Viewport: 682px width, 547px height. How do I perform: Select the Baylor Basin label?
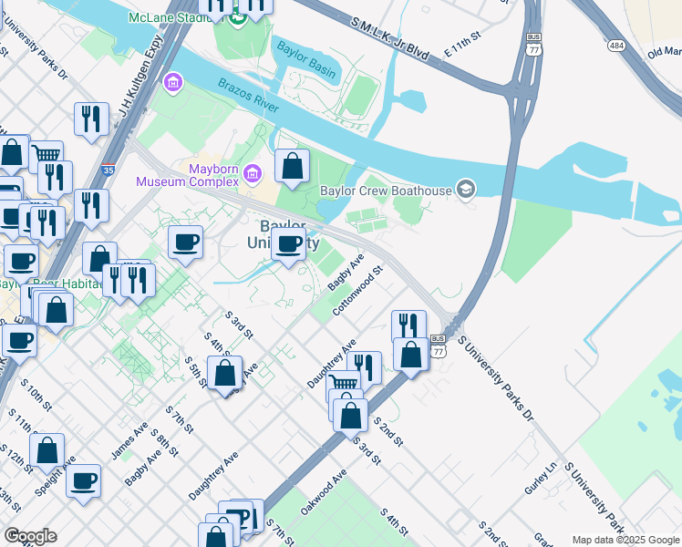point(306,60)
